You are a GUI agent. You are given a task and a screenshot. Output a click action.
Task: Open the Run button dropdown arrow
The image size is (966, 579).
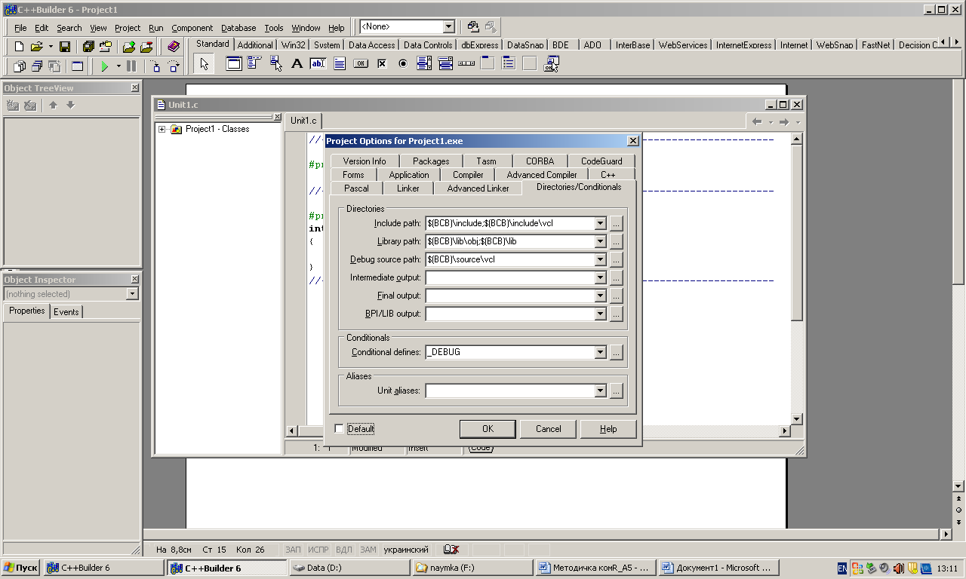coord(118,66)
